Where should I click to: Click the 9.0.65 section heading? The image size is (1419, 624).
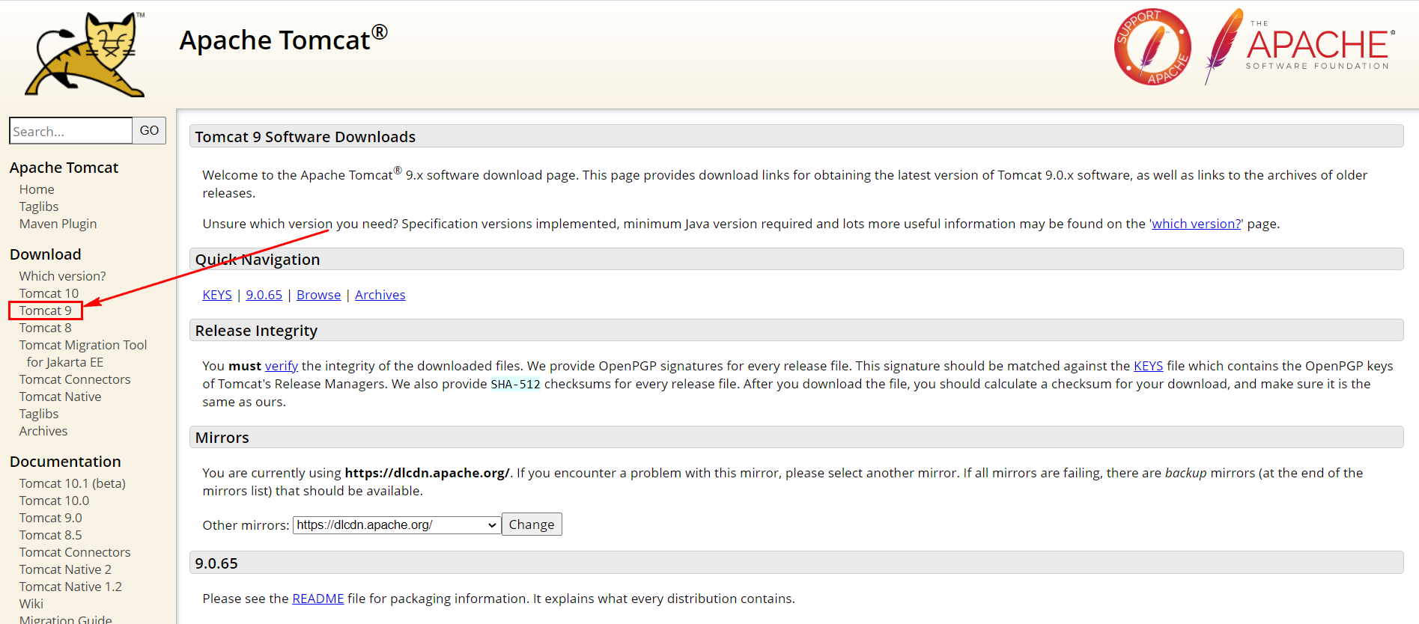click(216, 563)
